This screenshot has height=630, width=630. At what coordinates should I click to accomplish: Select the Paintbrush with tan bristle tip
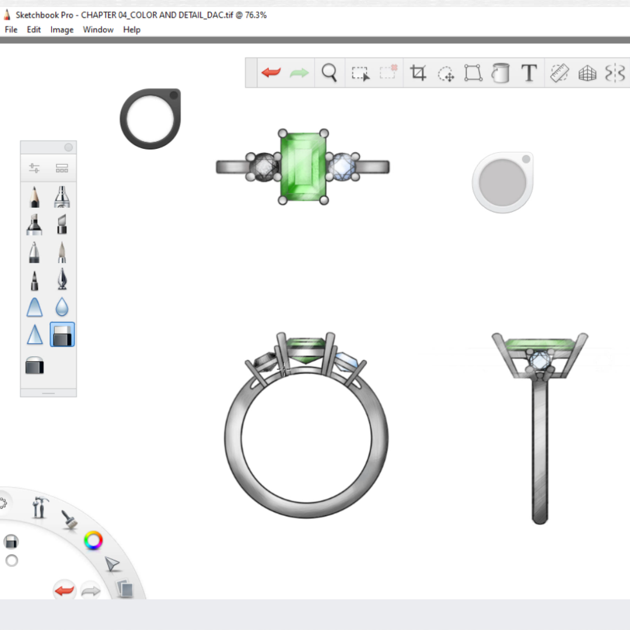[62, 252]
